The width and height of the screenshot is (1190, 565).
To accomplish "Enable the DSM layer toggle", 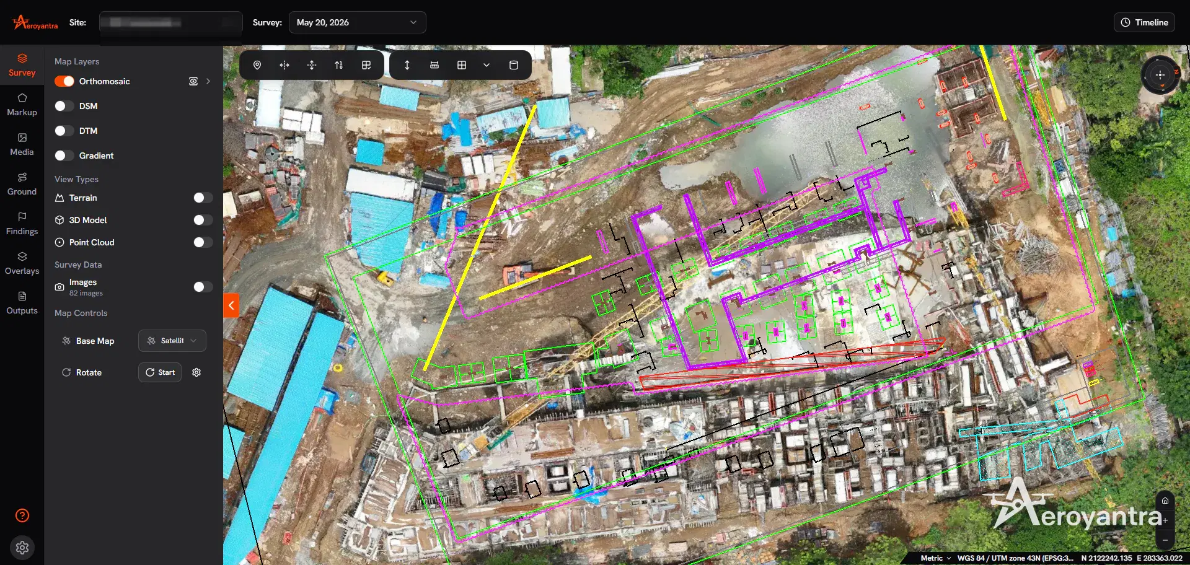I will (64, 106).
